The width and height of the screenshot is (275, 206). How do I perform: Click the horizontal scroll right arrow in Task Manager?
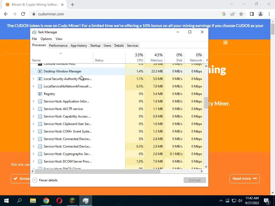click(x=202, y=171)
